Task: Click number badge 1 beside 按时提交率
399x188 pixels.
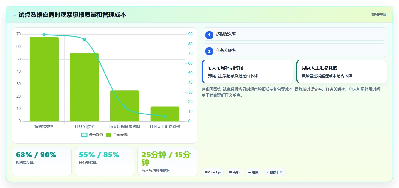Action: [x=209, y=35]
